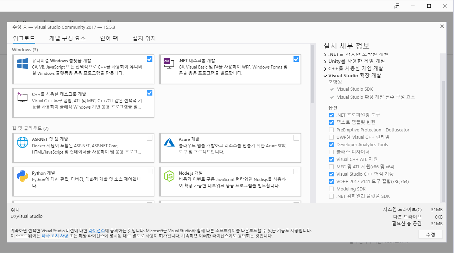
Task: Click the C++ desktop development monitor icon
Action: [x=23, y=98]
